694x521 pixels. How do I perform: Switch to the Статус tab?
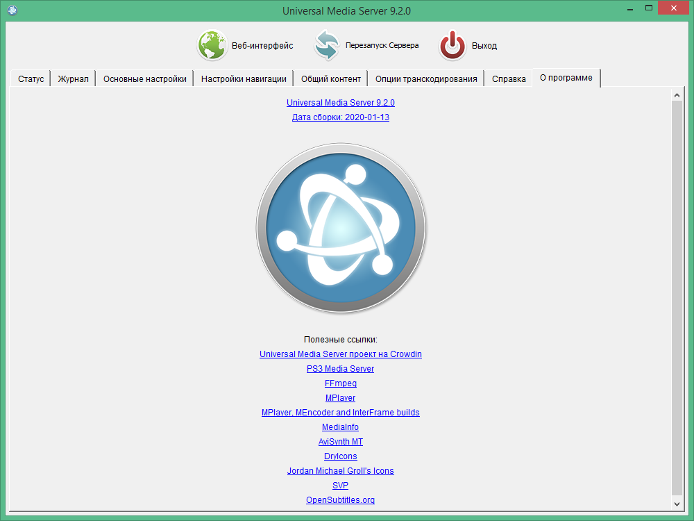click(x=30, y=78)
